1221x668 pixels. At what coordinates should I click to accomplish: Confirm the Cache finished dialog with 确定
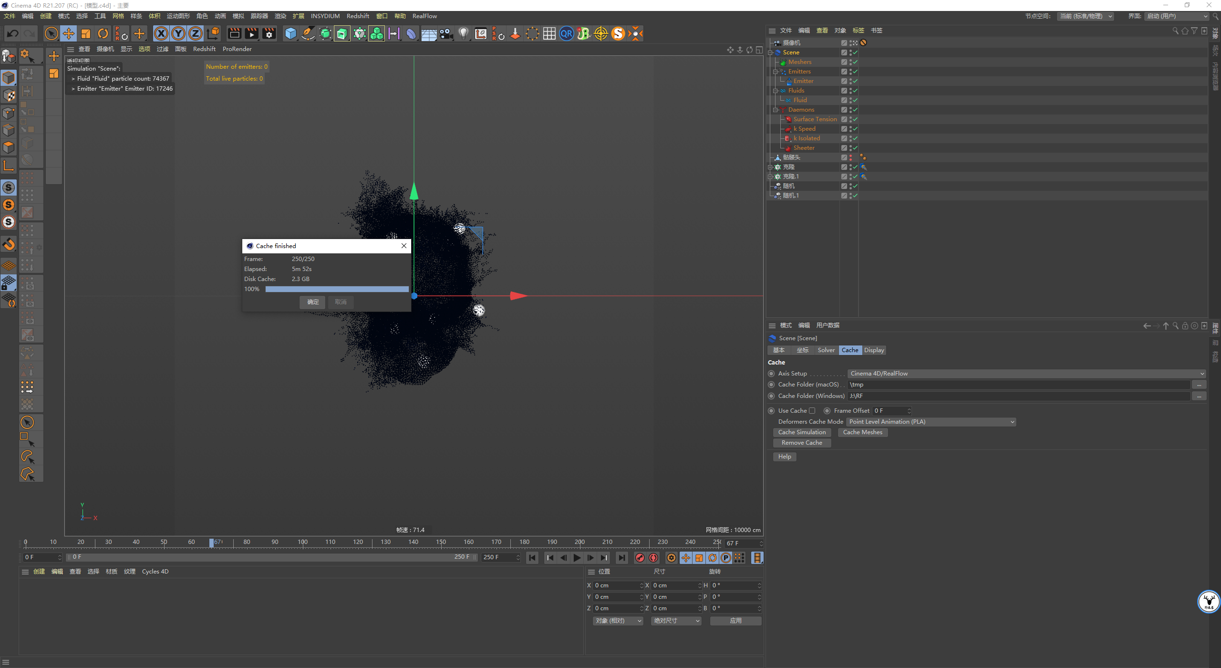point(313,302)
